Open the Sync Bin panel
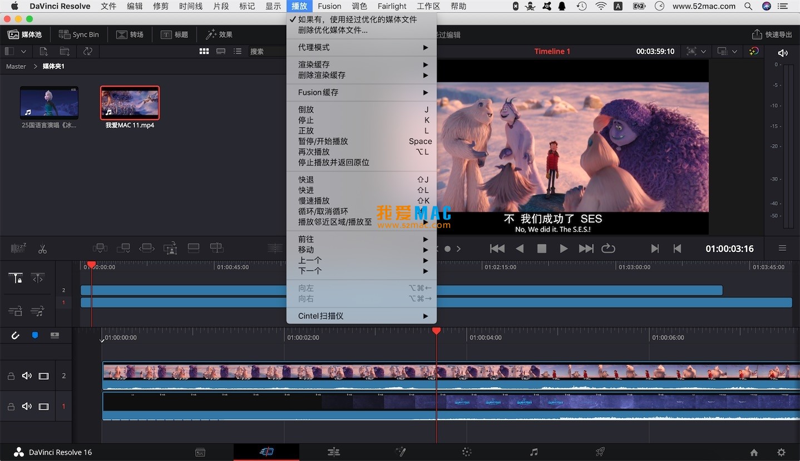 [78, 34]
